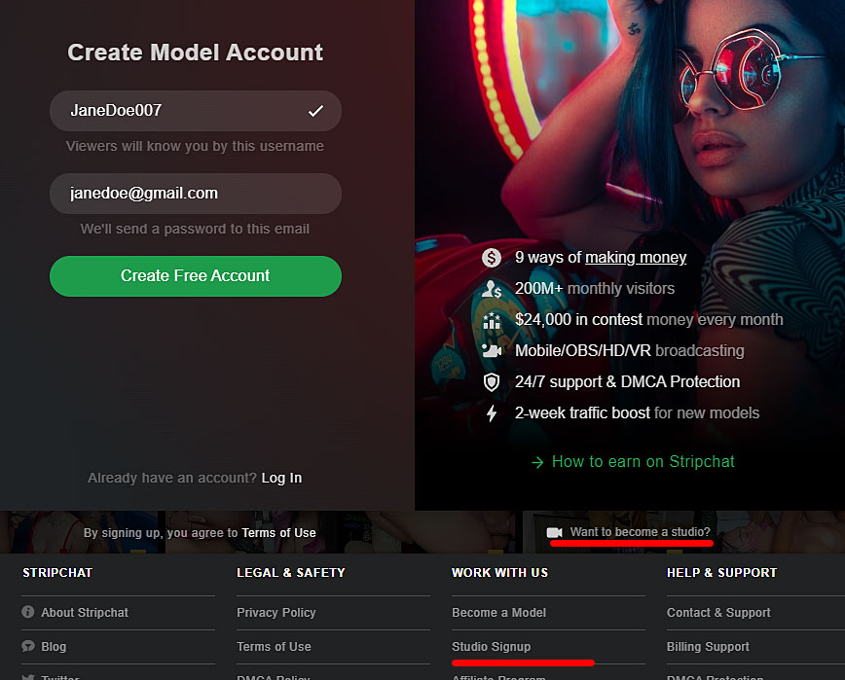
Task: Click the visitors icon next to 200M+ monthly
Action: (x=491, y=289)
